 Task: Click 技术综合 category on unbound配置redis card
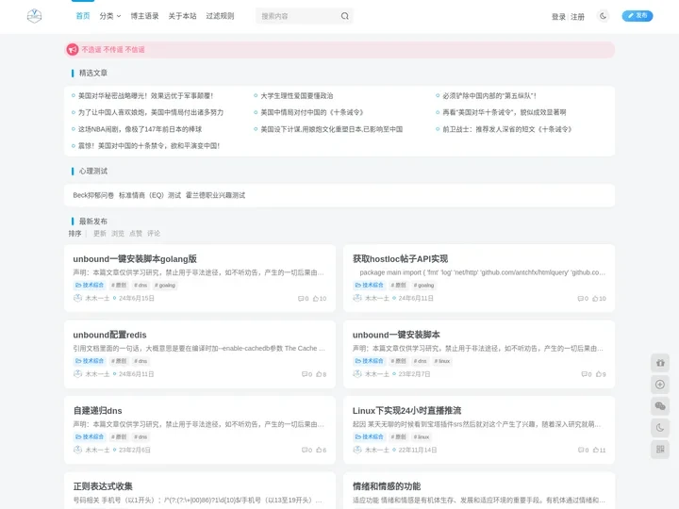(x=90, y=361)
